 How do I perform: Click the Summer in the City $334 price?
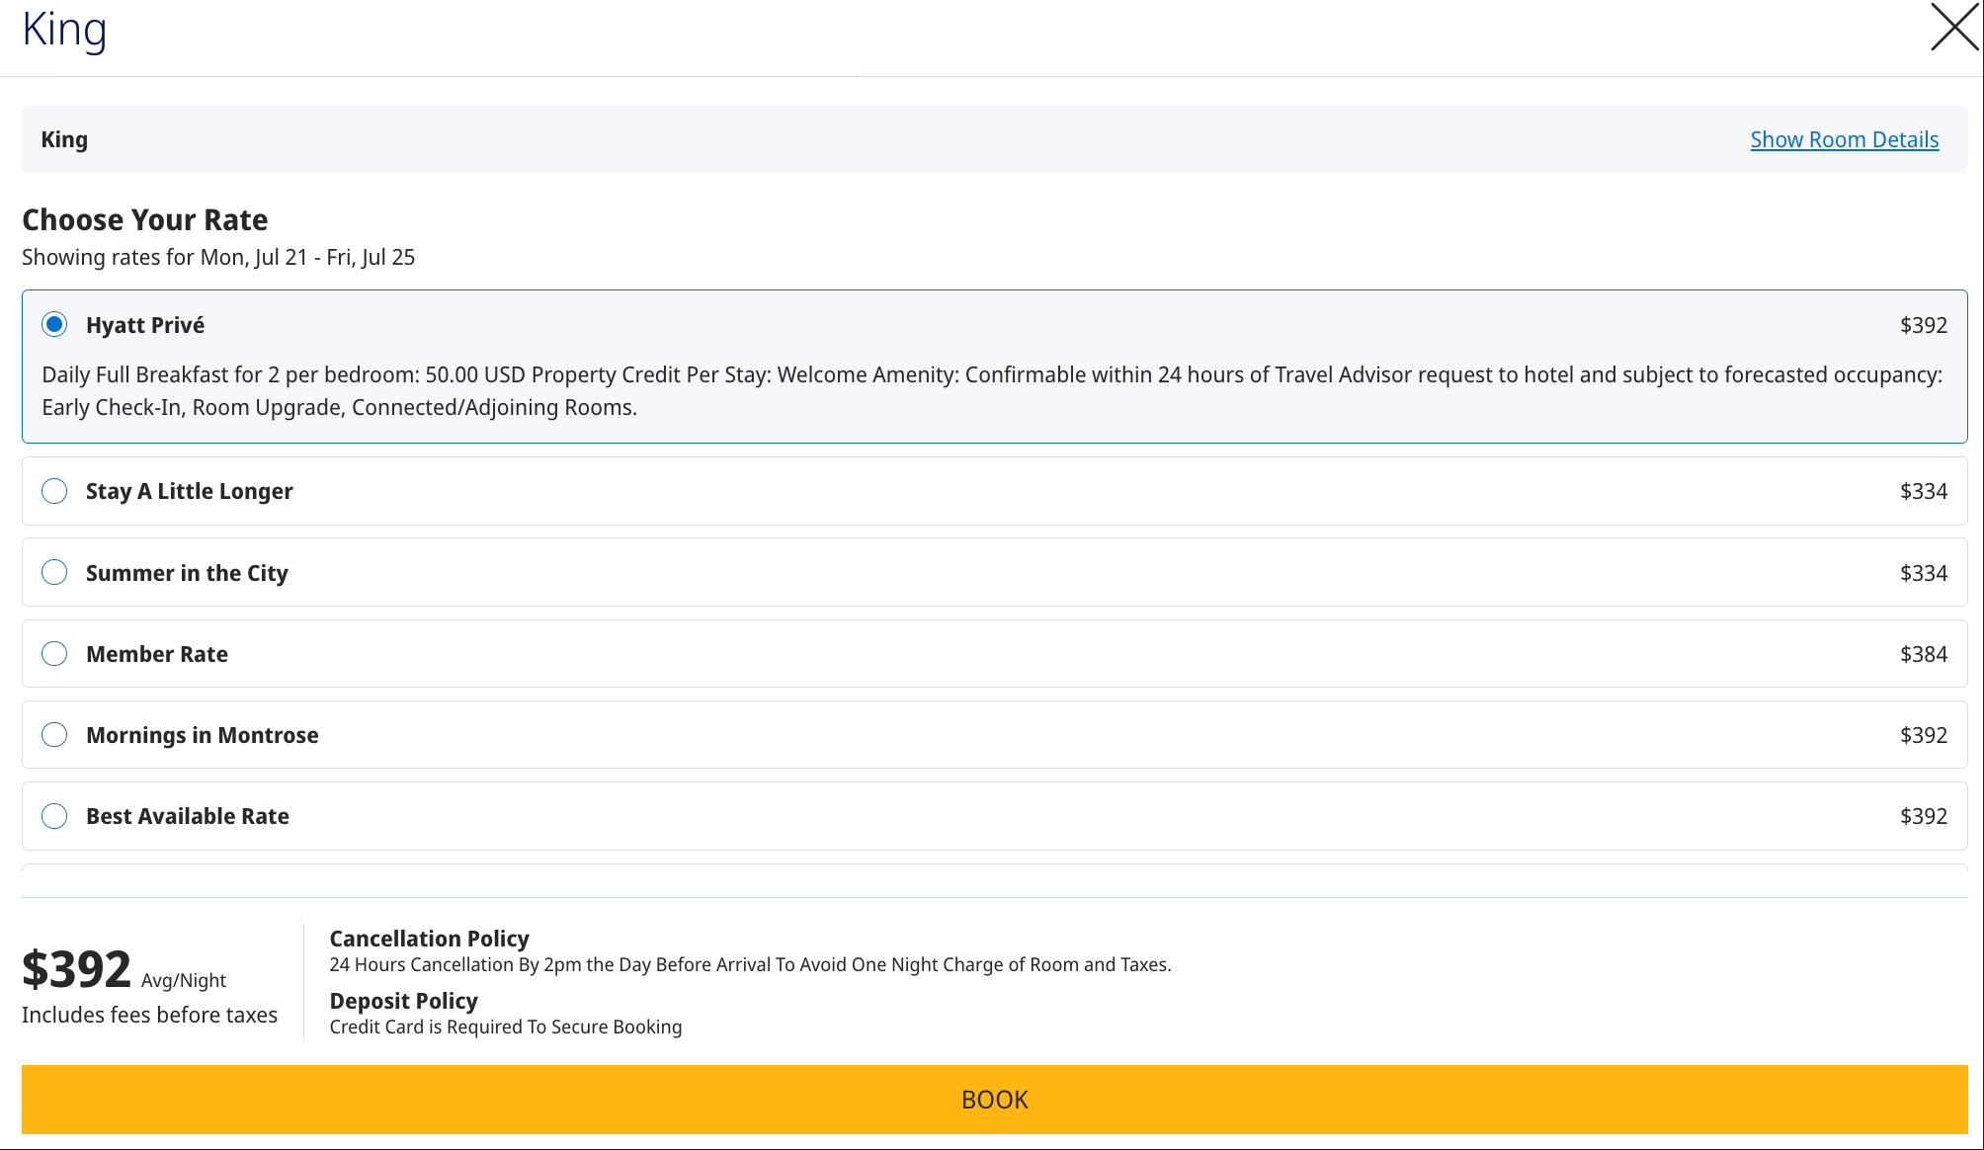[1923, 573]
